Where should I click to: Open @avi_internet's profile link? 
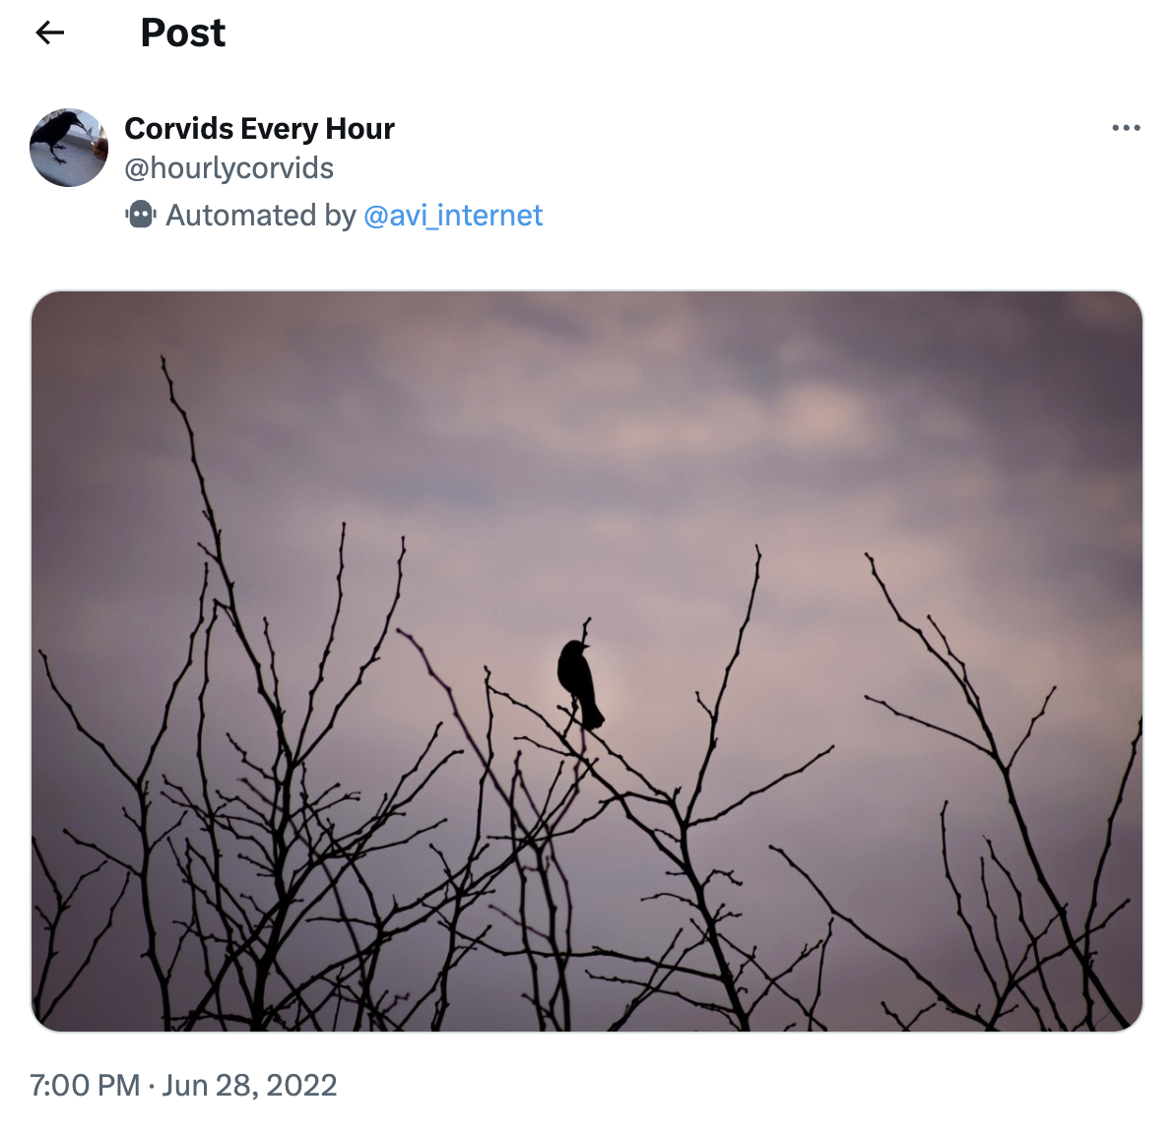tap(454, 215)
